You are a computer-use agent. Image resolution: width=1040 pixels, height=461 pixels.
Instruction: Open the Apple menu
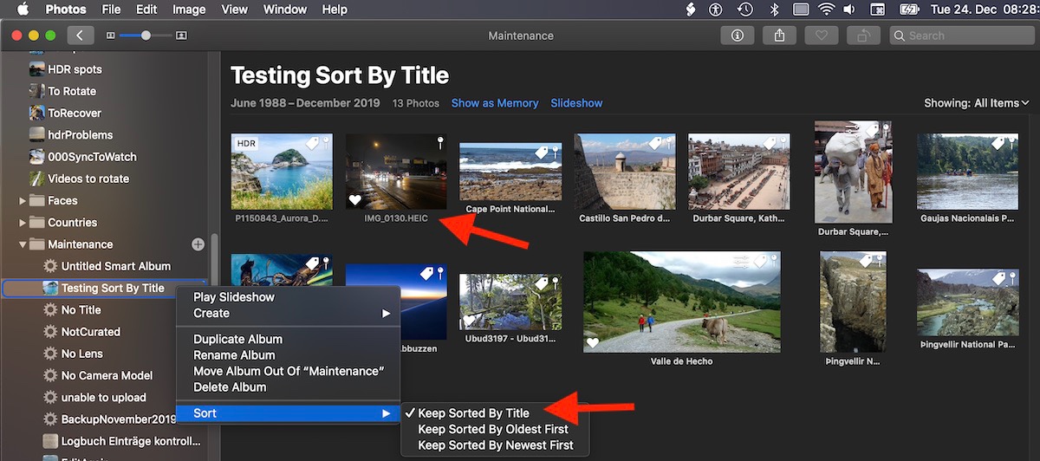point(23,10)
